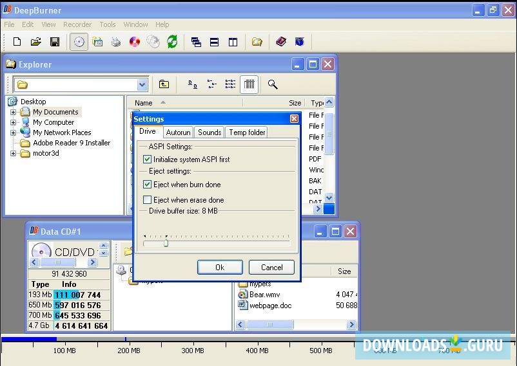Expand My Computer tree node
Image resolution: width=517 pixels, height=366 pixels.
tap(13, 122)
